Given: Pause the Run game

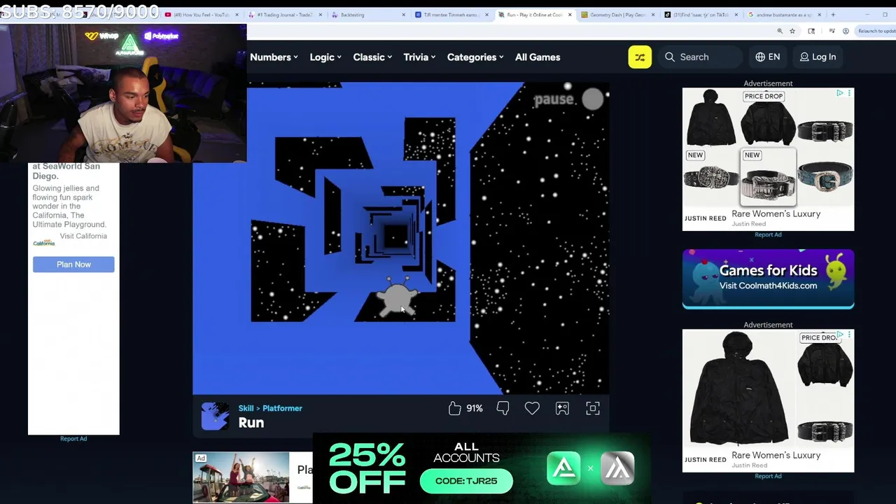Looking at the screenshot, I should tap(568, 99).
